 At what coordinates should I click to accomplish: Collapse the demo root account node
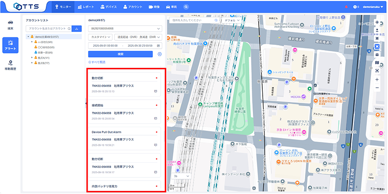click(x=28, y=37)
